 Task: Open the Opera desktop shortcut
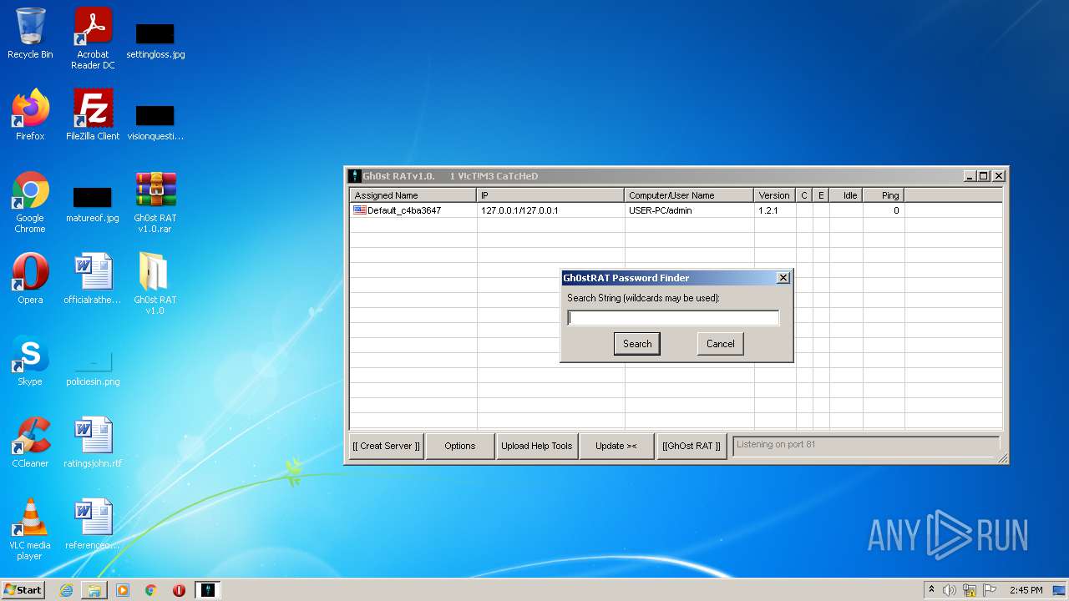click(x=30, y=279)
